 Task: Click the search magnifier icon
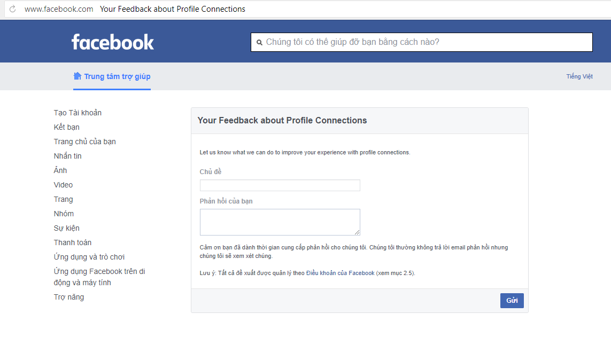(259, 42)
